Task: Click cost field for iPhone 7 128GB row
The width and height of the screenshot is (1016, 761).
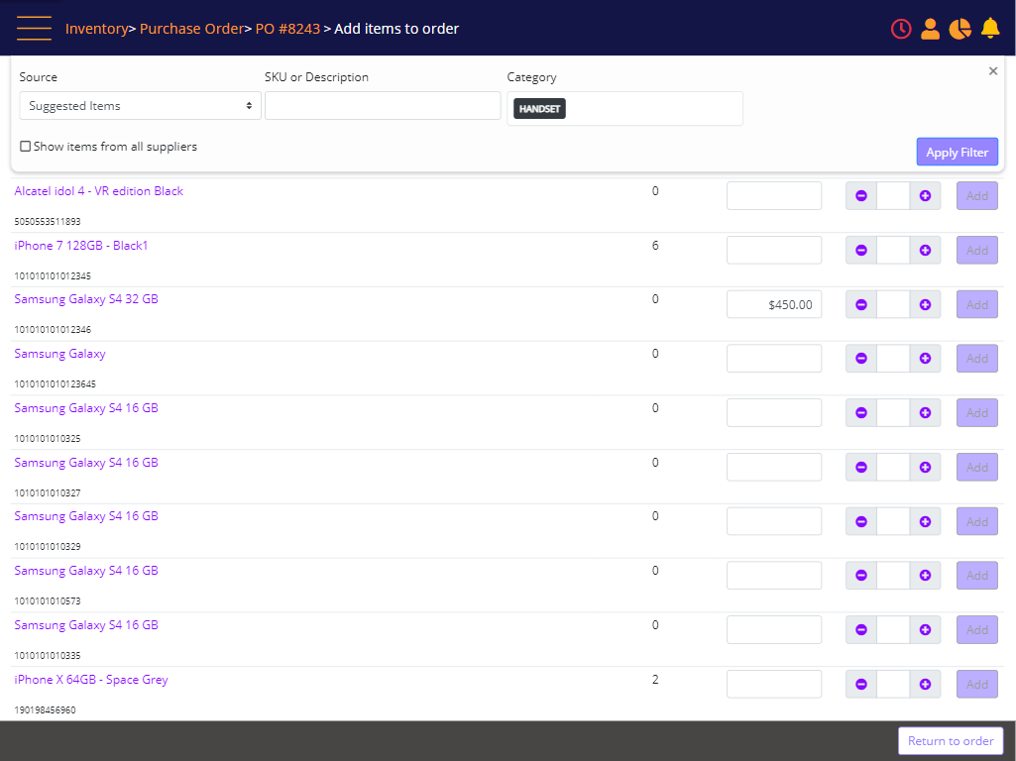Action: point(774,250)
